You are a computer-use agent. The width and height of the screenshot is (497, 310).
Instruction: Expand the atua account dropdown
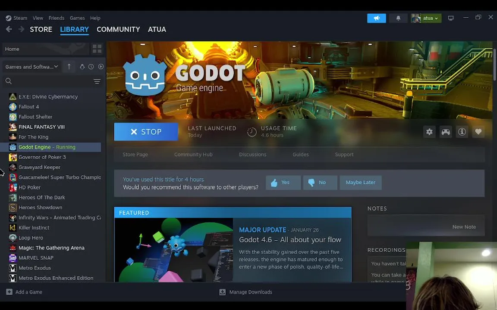pyautogui.click(x=426, y=18)
